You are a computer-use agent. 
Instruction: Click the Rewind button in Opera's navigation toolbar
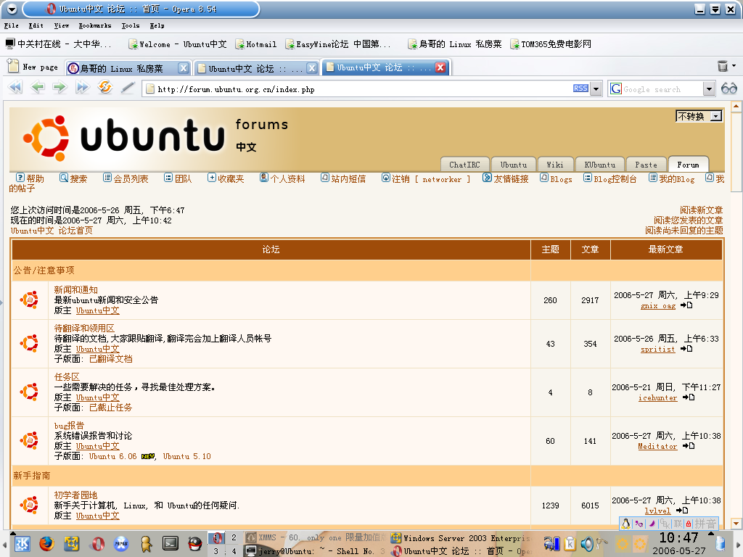tap(15, 88)
